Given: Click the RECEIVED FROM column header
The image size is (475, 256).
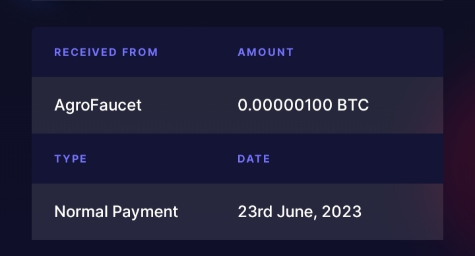Looking at the screenshot, I should [106, 52].
